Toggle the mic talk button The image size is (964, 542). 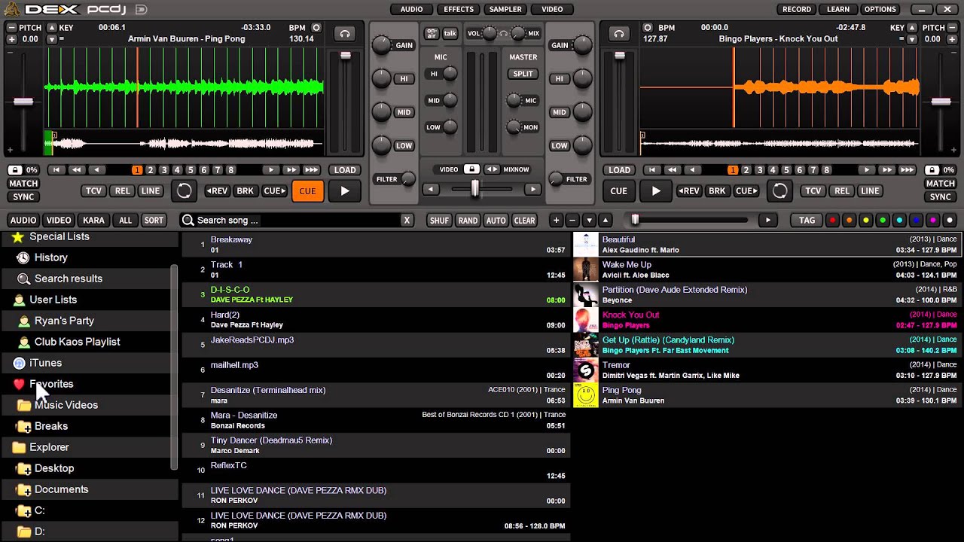pos(450,33)
